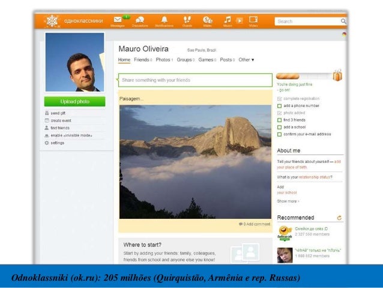Click the 'Where to start?' heading

point(142,245)
